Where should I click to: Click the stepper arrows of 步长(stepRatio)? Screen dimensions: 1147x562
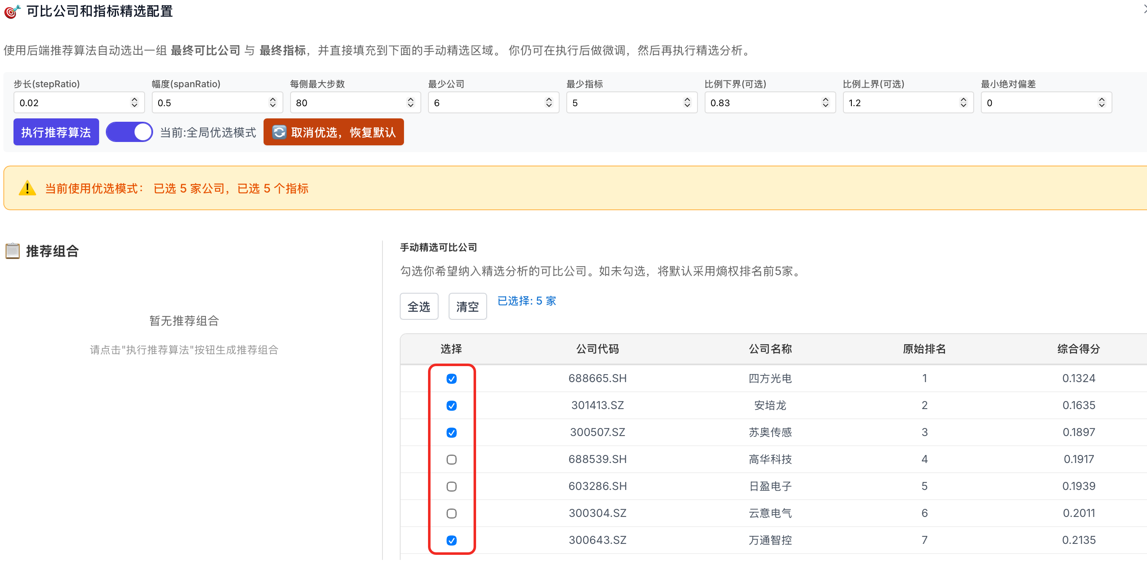pyautogui.click(x=135, y=103)
